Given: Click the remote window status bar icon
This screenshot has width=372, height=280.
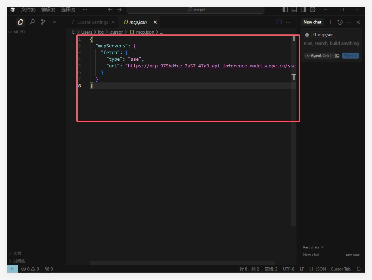Looking at the screenshot, I should (x=12, y=269).
